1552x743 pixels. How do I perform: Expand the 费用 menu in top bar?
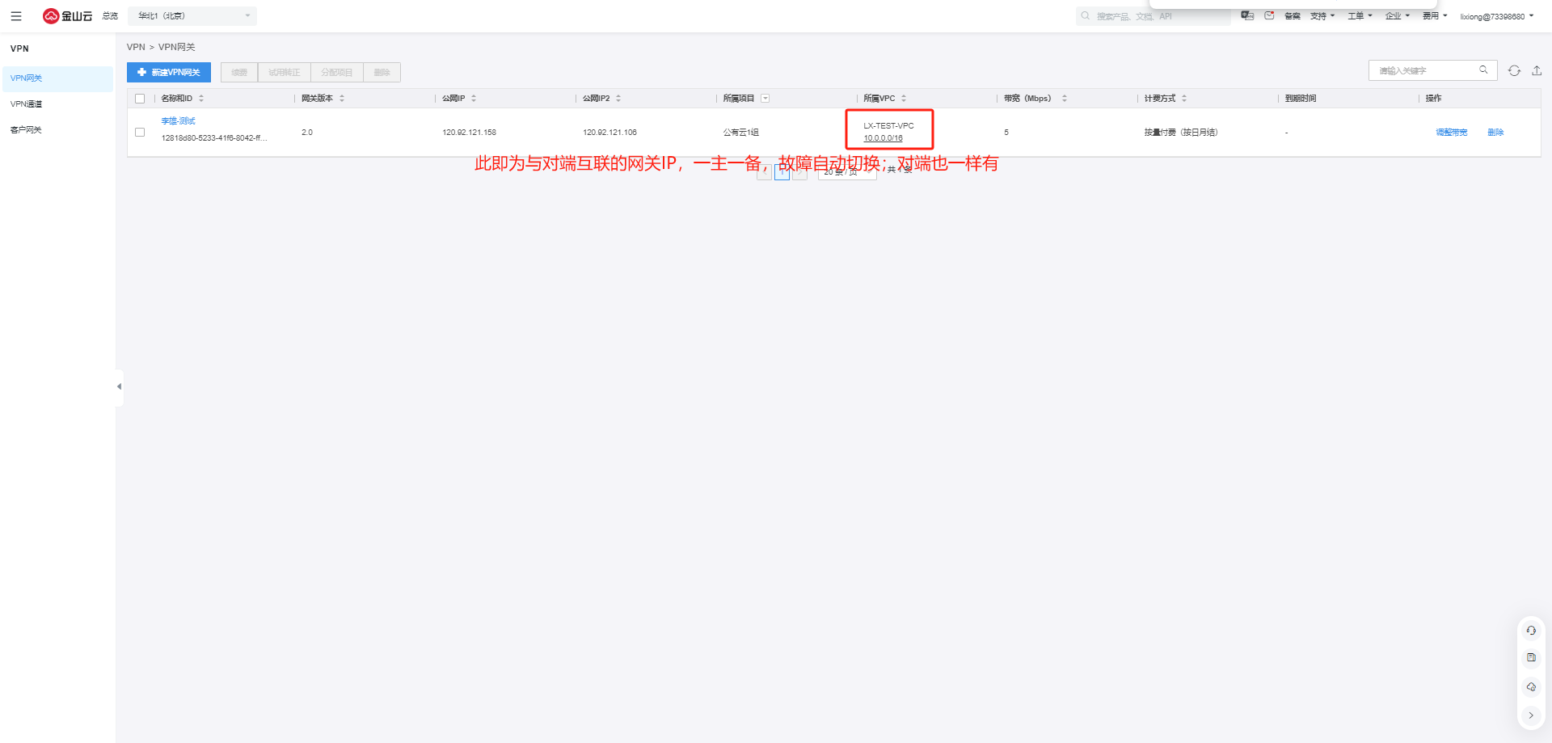[x=1435, y=16]
